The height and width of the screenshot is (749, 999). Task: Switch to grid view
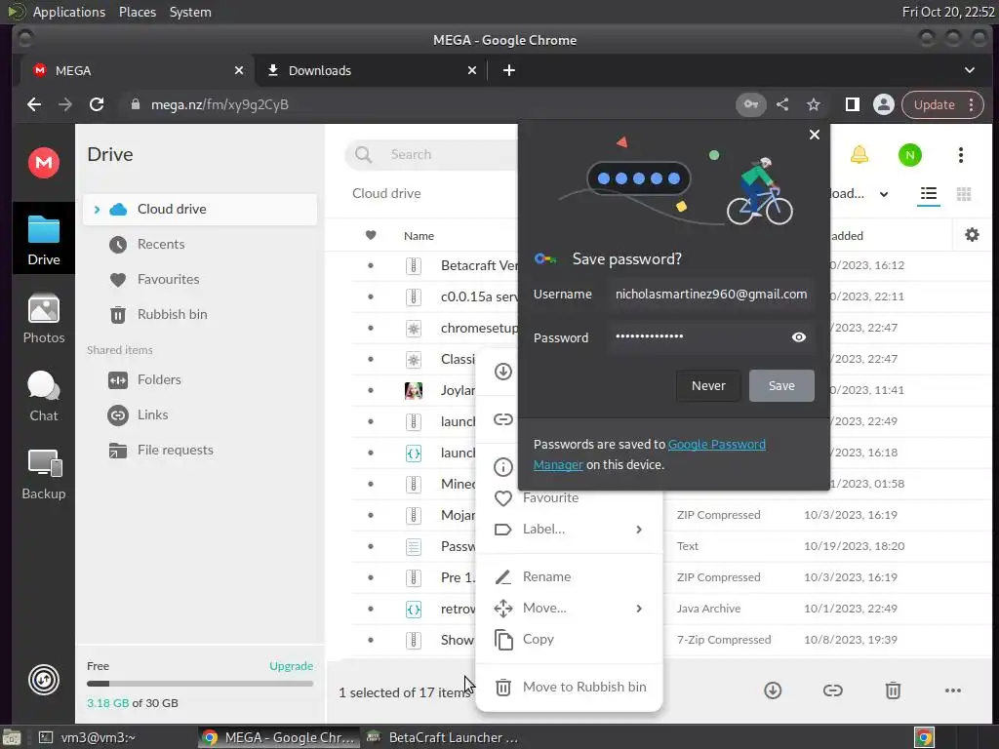tap(963, 194)
